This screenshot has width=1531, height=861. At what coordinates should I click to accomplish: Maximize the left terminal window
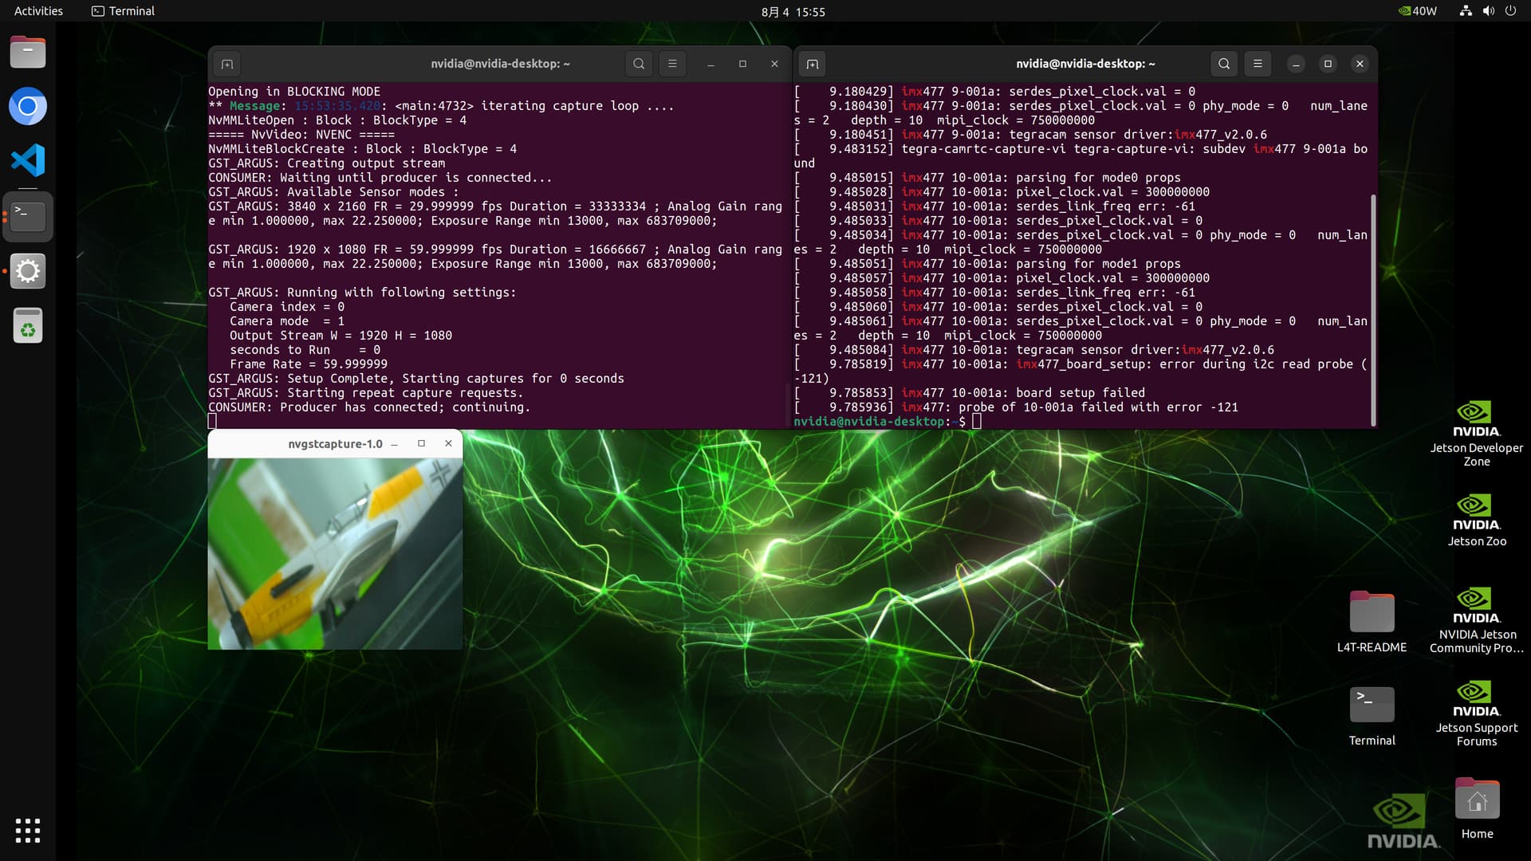click(x=742, y=64)
